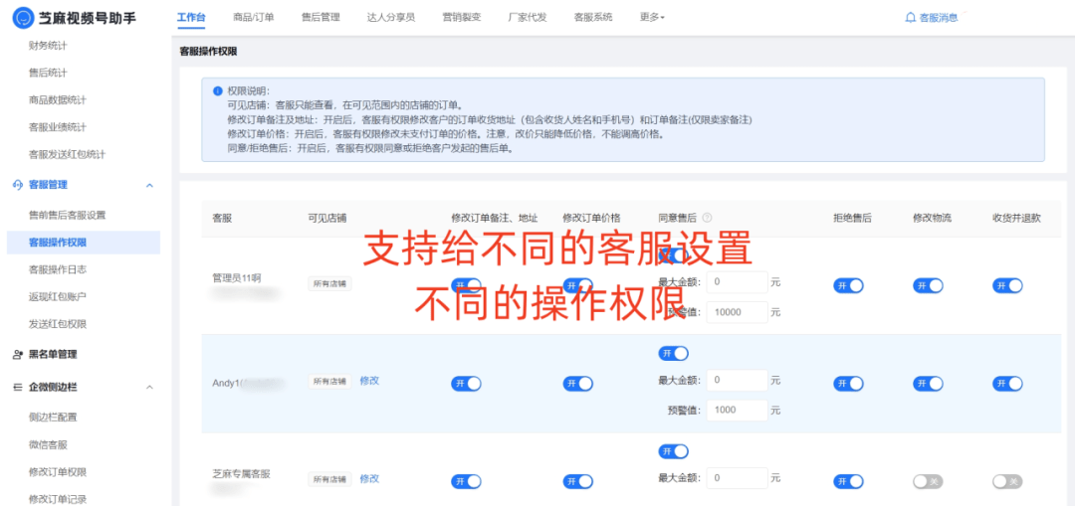Enable 修改物流 switch for 芝麻专属客服
Image resolution: width=1075 pixels, height=506 pixels.
tap(928, 481)
